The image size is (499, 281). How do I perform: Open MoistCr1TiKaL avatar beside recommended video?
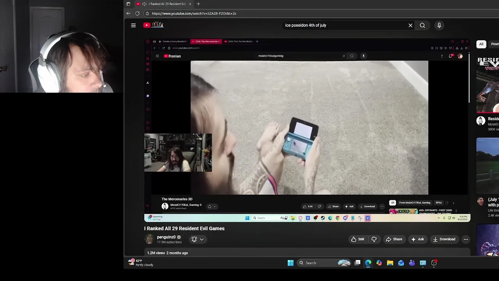[481, 121]
